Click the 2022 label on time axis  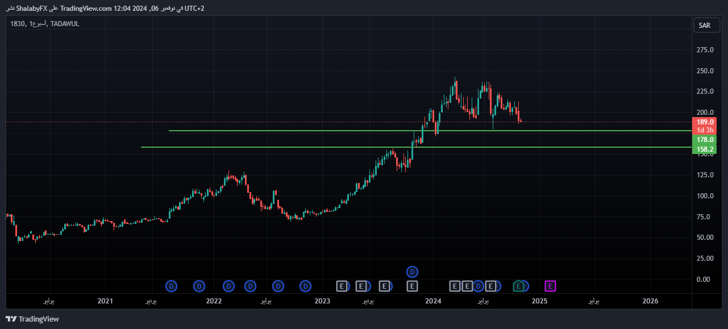[214, 301]
